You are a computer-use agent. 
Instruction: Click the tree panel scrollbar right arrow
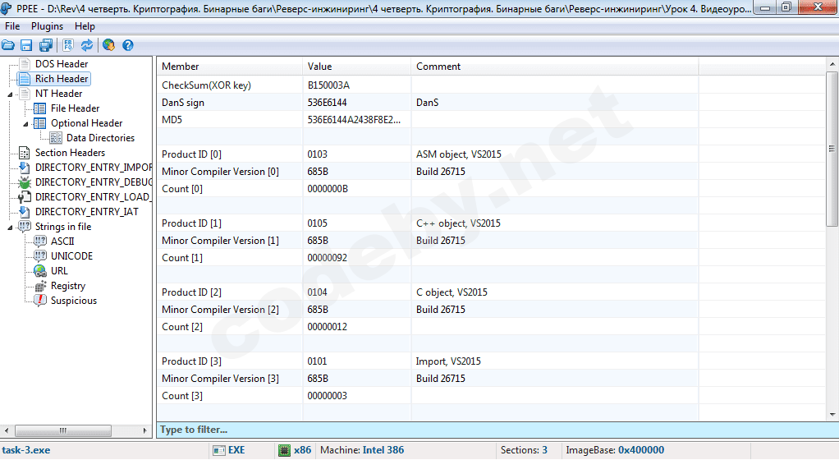(145, 430)
